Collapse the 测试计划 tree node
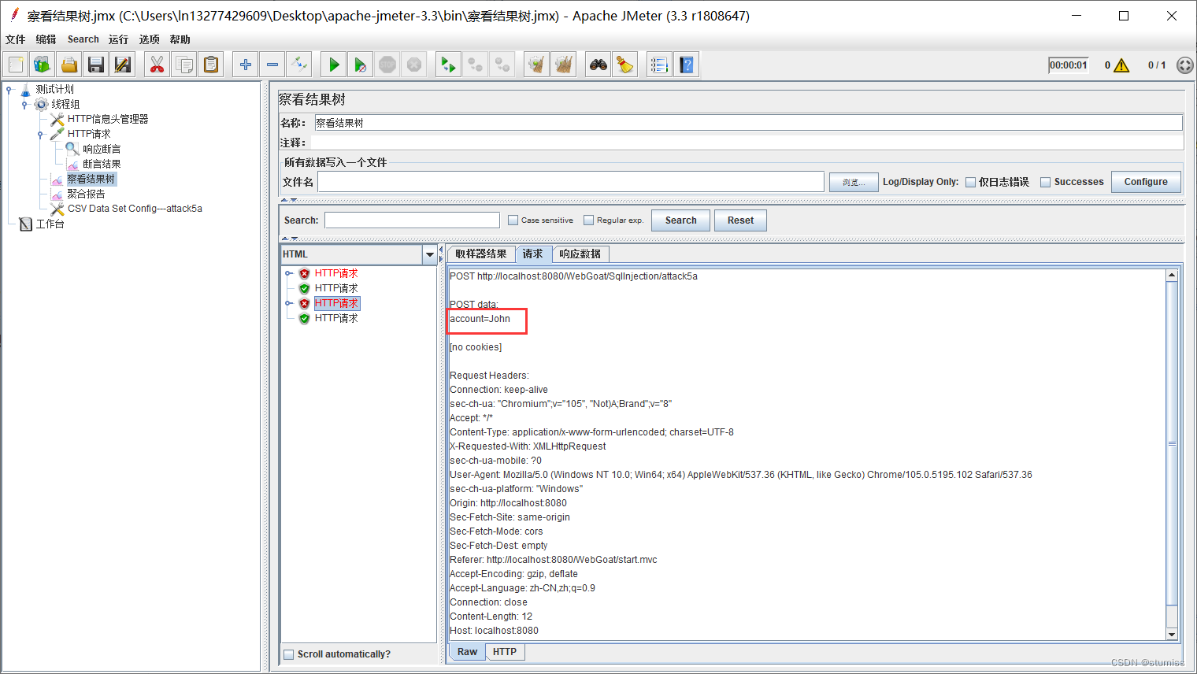 9,90
